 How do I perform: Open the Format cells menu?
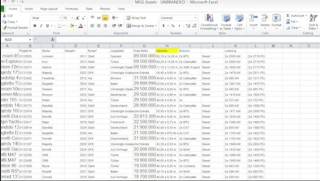click(277, 22)
